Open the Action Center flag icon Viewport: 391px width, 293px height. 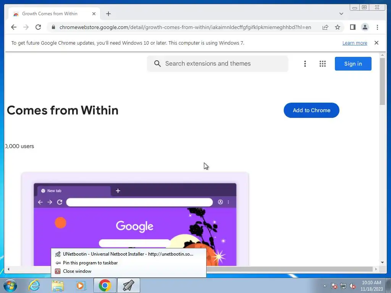click(334, 286)
